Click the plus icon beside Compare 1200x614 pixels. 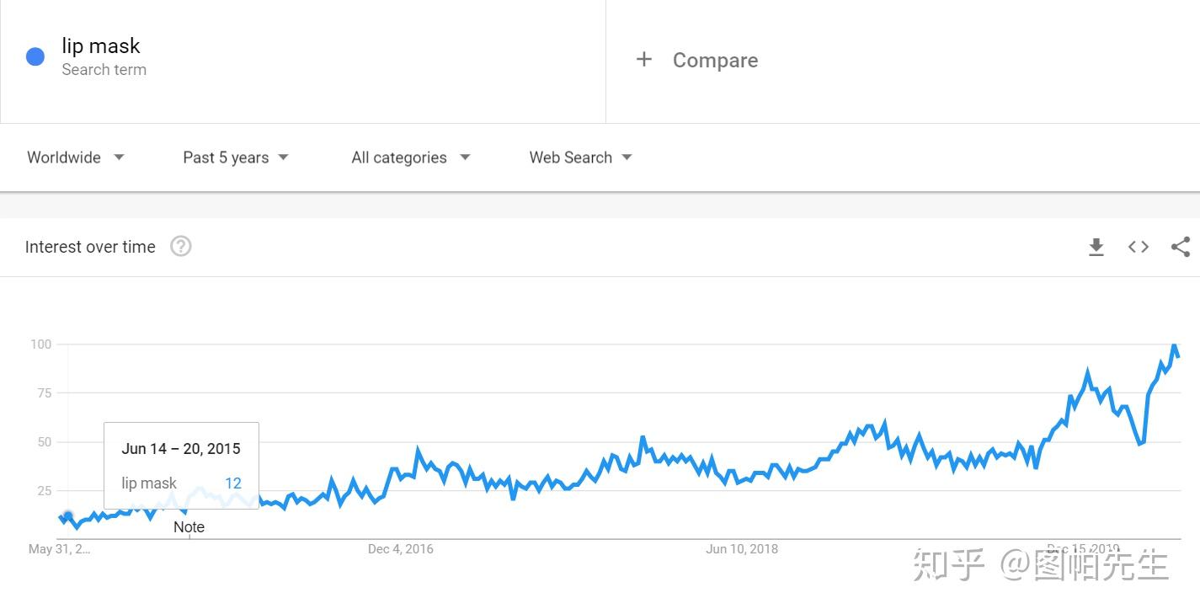[x=644, y=60]
